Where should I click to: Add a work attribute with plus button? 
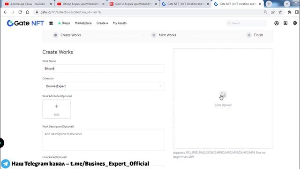click(x=56, y=109)
